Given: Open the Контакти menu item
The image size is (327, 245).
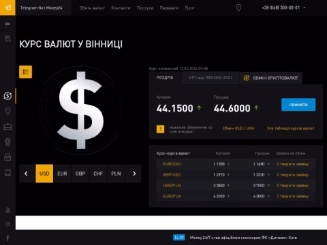Looking at the screenshot, I should pyautogui.click(x=121, y=7).
